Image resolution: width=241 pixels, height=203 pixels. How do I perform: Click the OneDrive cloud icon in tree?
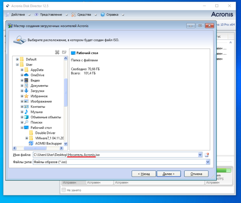point(27,75)
